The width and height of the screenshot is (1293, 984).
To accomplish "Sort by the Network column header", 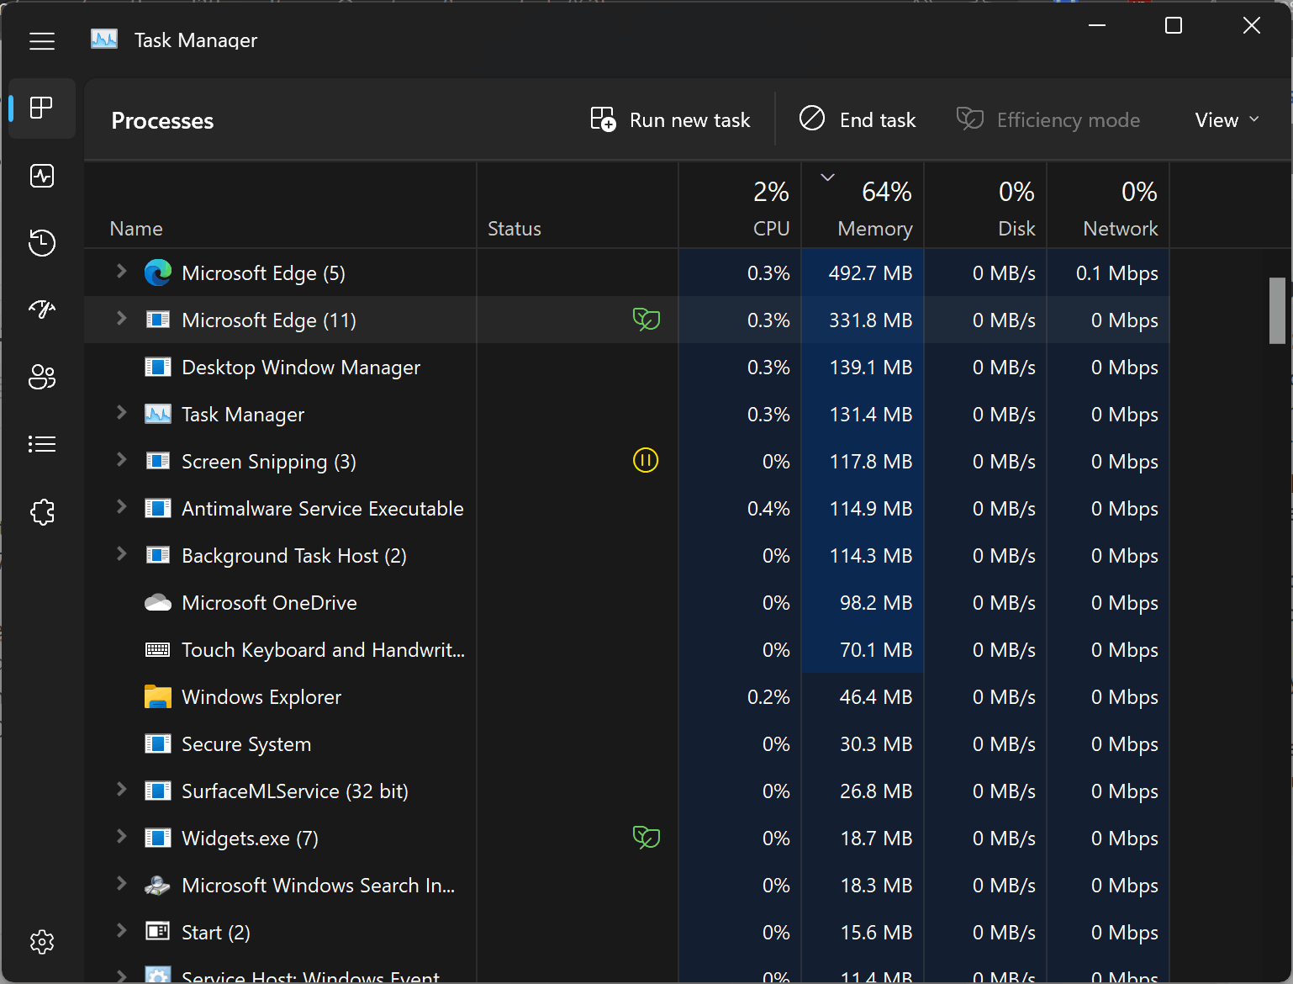I will point(1108,206).
